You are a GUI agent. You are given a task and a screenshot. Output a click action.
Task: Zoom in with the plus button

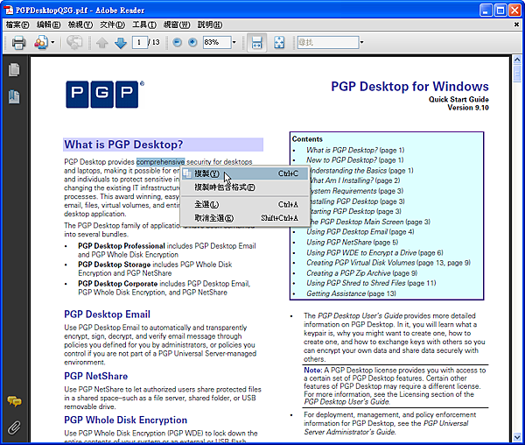(x=192, y=42)
